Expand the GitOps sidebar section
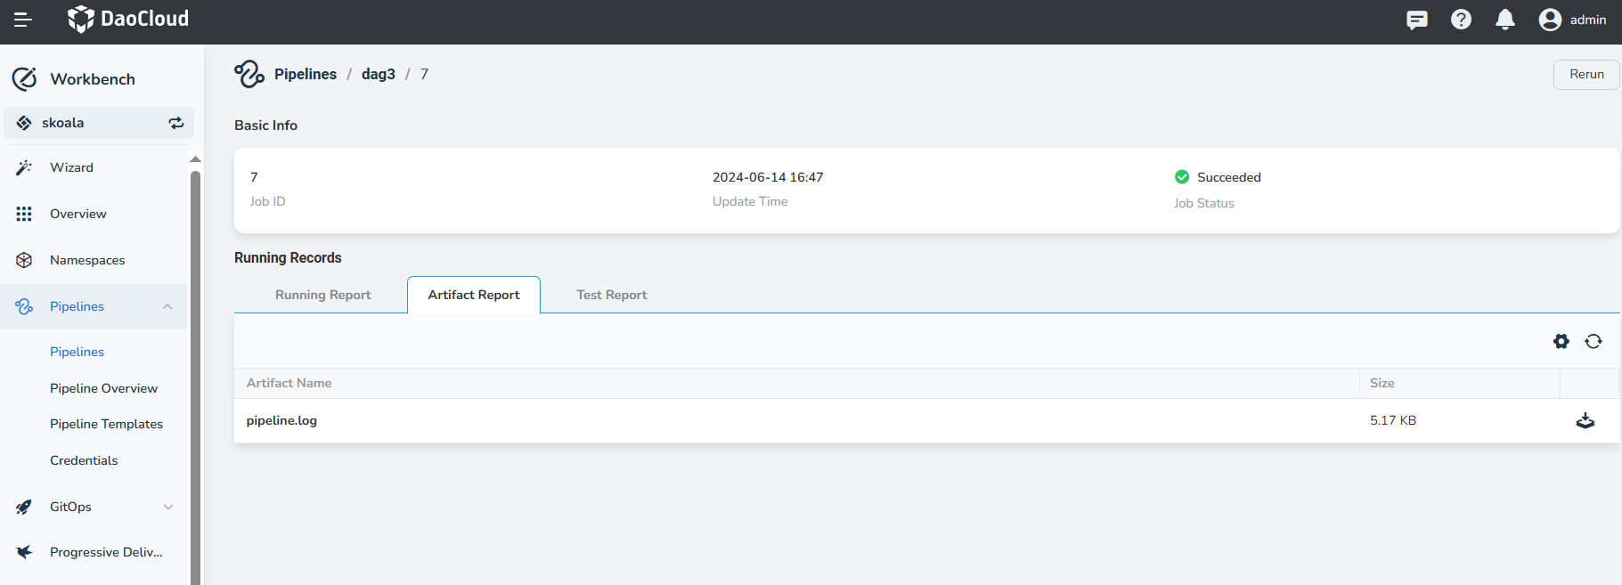This screenshot has height=585, width=1622. pyautogui.click(x=167, y=507)
